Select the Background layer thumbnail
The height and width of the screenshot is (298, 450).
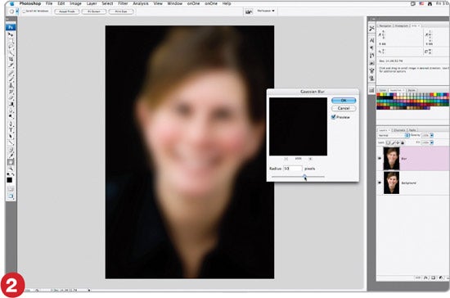point(391,183)
